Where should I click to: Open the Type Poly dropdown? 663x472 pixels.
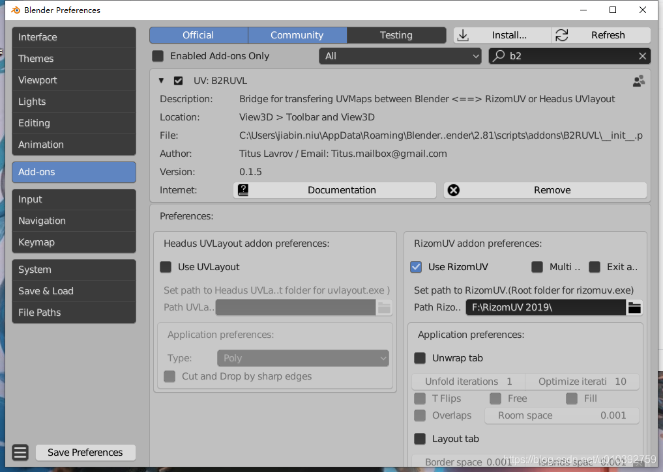[302, 358]
